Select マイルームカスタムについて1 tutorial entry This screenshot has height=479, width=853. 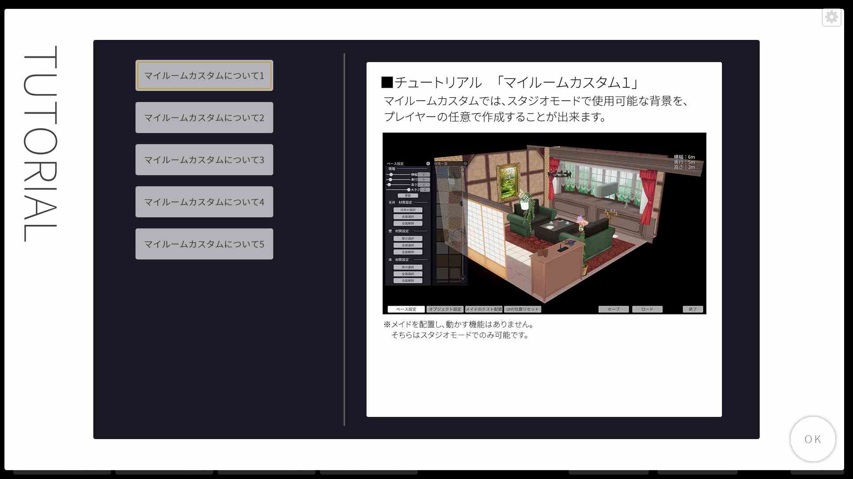[x=204, y=75]
